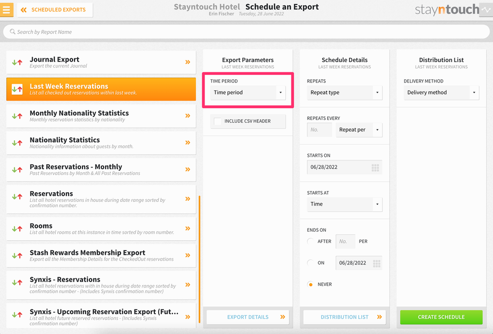Click the search magnifier icon
This screenshot has height=334, width=493.
click(x=12, y=32)
